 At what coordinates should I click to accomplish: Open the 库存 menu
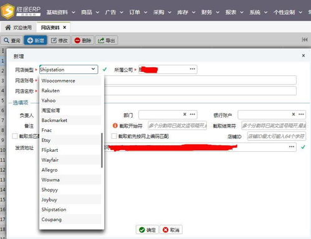pos(186,12)
